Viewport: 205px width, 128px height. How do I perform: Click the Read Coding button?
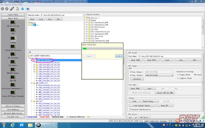tap(150, 101)
